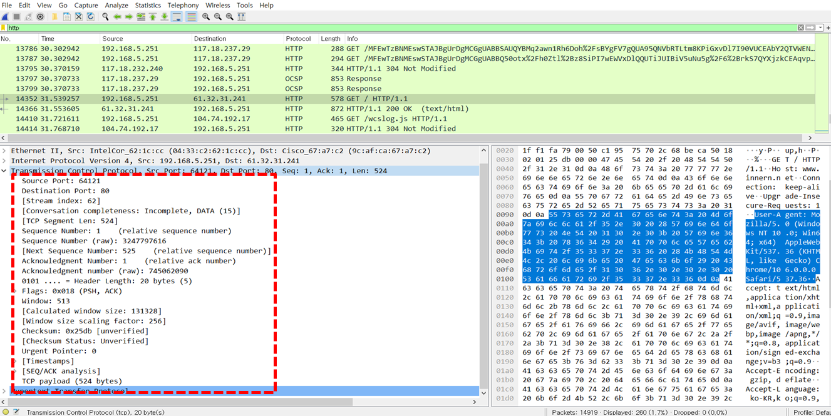Expand the [Timestamps] subtree
The image size is (831, 416).
[16, 361]
